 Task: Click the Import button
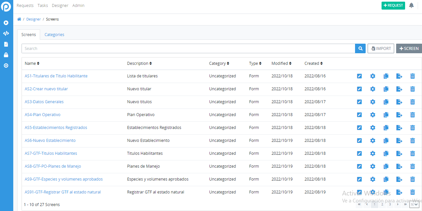(381, 49)
